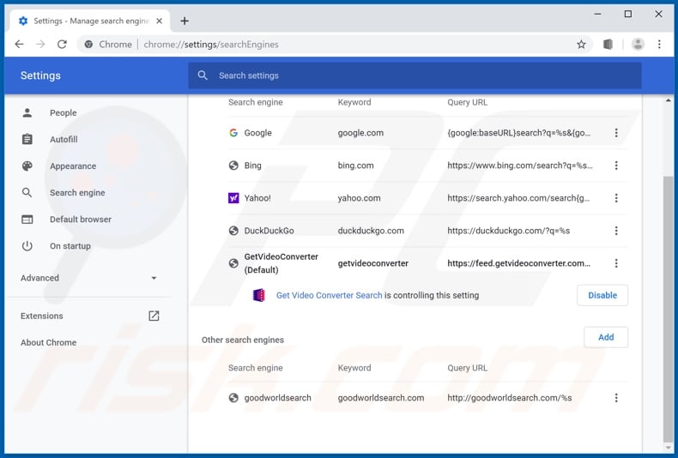This screenshot has height=458, width=678.
Task: Click the getvideoconverter keyword cell
Action: coord(373,263)
